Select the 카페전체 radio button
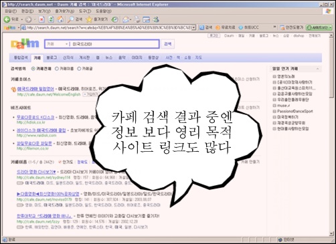This screenshot has width=336, height=244. coord(33,69)
